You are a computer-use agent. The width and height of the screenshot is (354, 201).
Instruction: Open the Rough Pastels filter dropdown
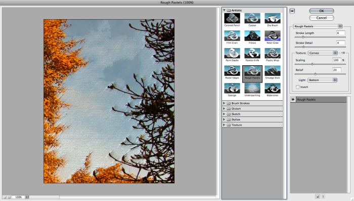(x=318, y=26)
